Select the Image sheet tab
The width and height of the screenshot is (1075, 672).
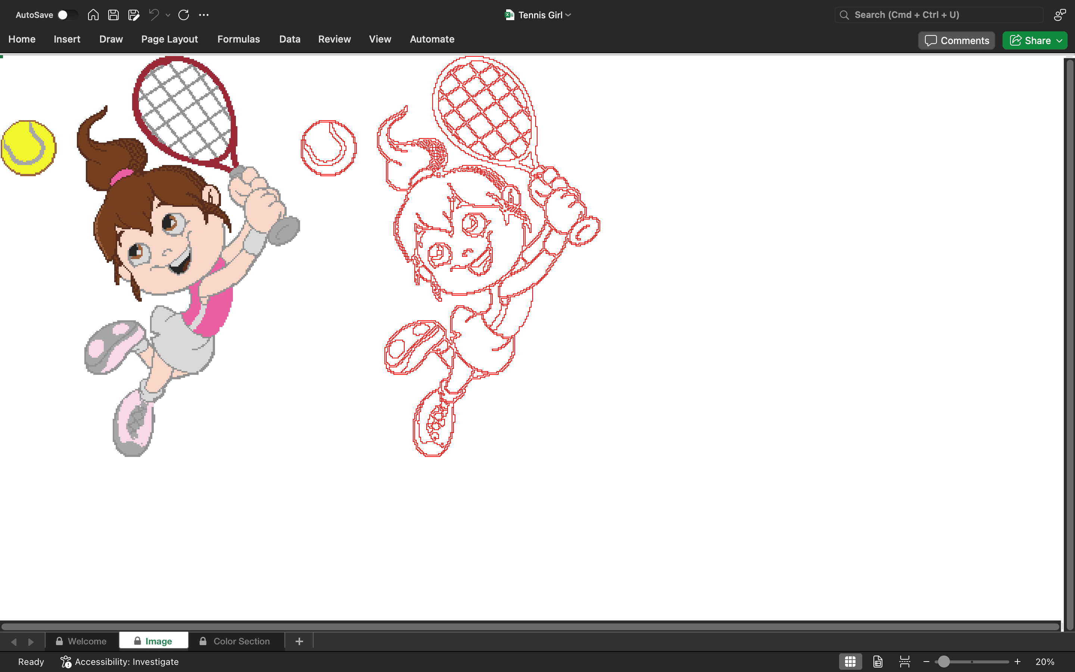point(153,641)
